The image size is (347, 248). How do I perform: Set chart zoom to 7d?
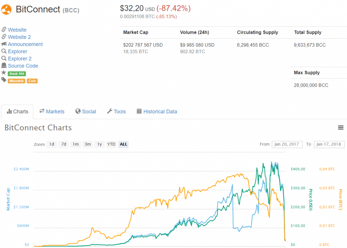(x=63, y=144)
